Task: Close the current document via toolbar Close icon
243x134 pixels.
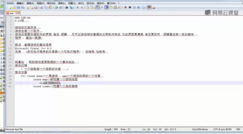Action: (x=28, y=7)
